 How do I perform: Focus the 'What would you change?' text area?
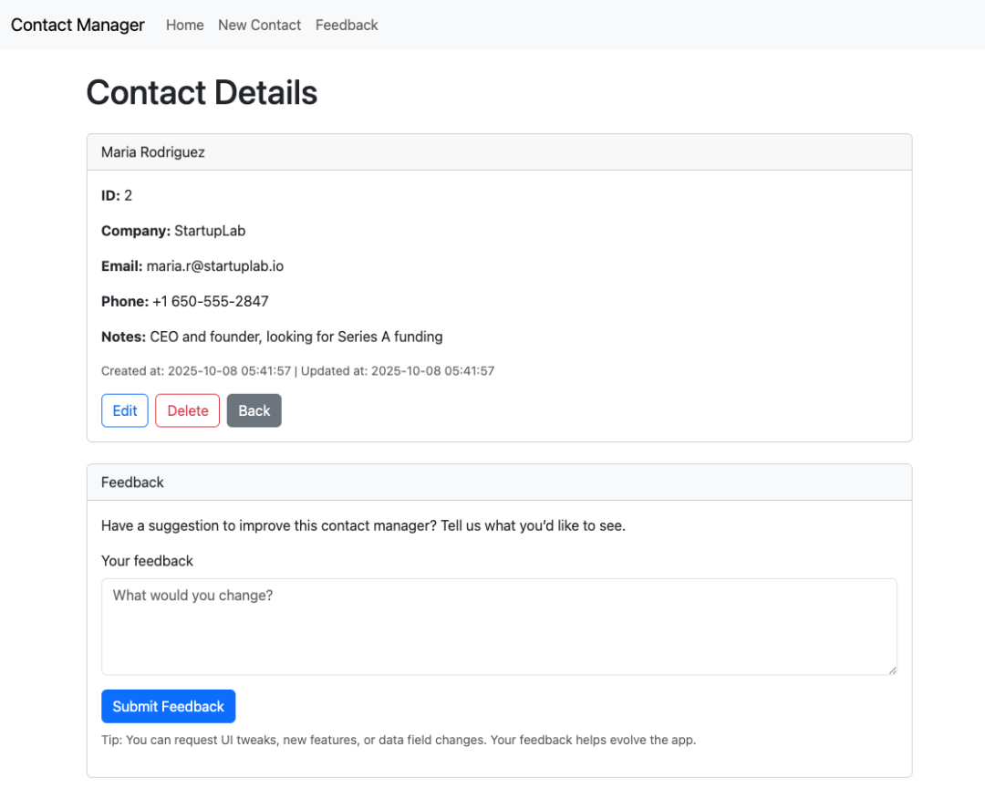[x=498, y=626]
